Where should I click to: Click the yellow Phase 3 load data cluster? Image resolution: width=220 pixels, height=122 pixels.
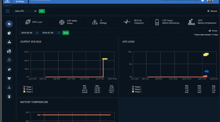point(206,54)
